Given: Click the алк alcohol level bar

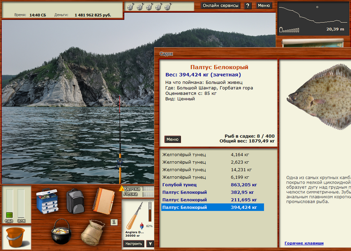Looking at the screenshot, I should coord(21,203).
